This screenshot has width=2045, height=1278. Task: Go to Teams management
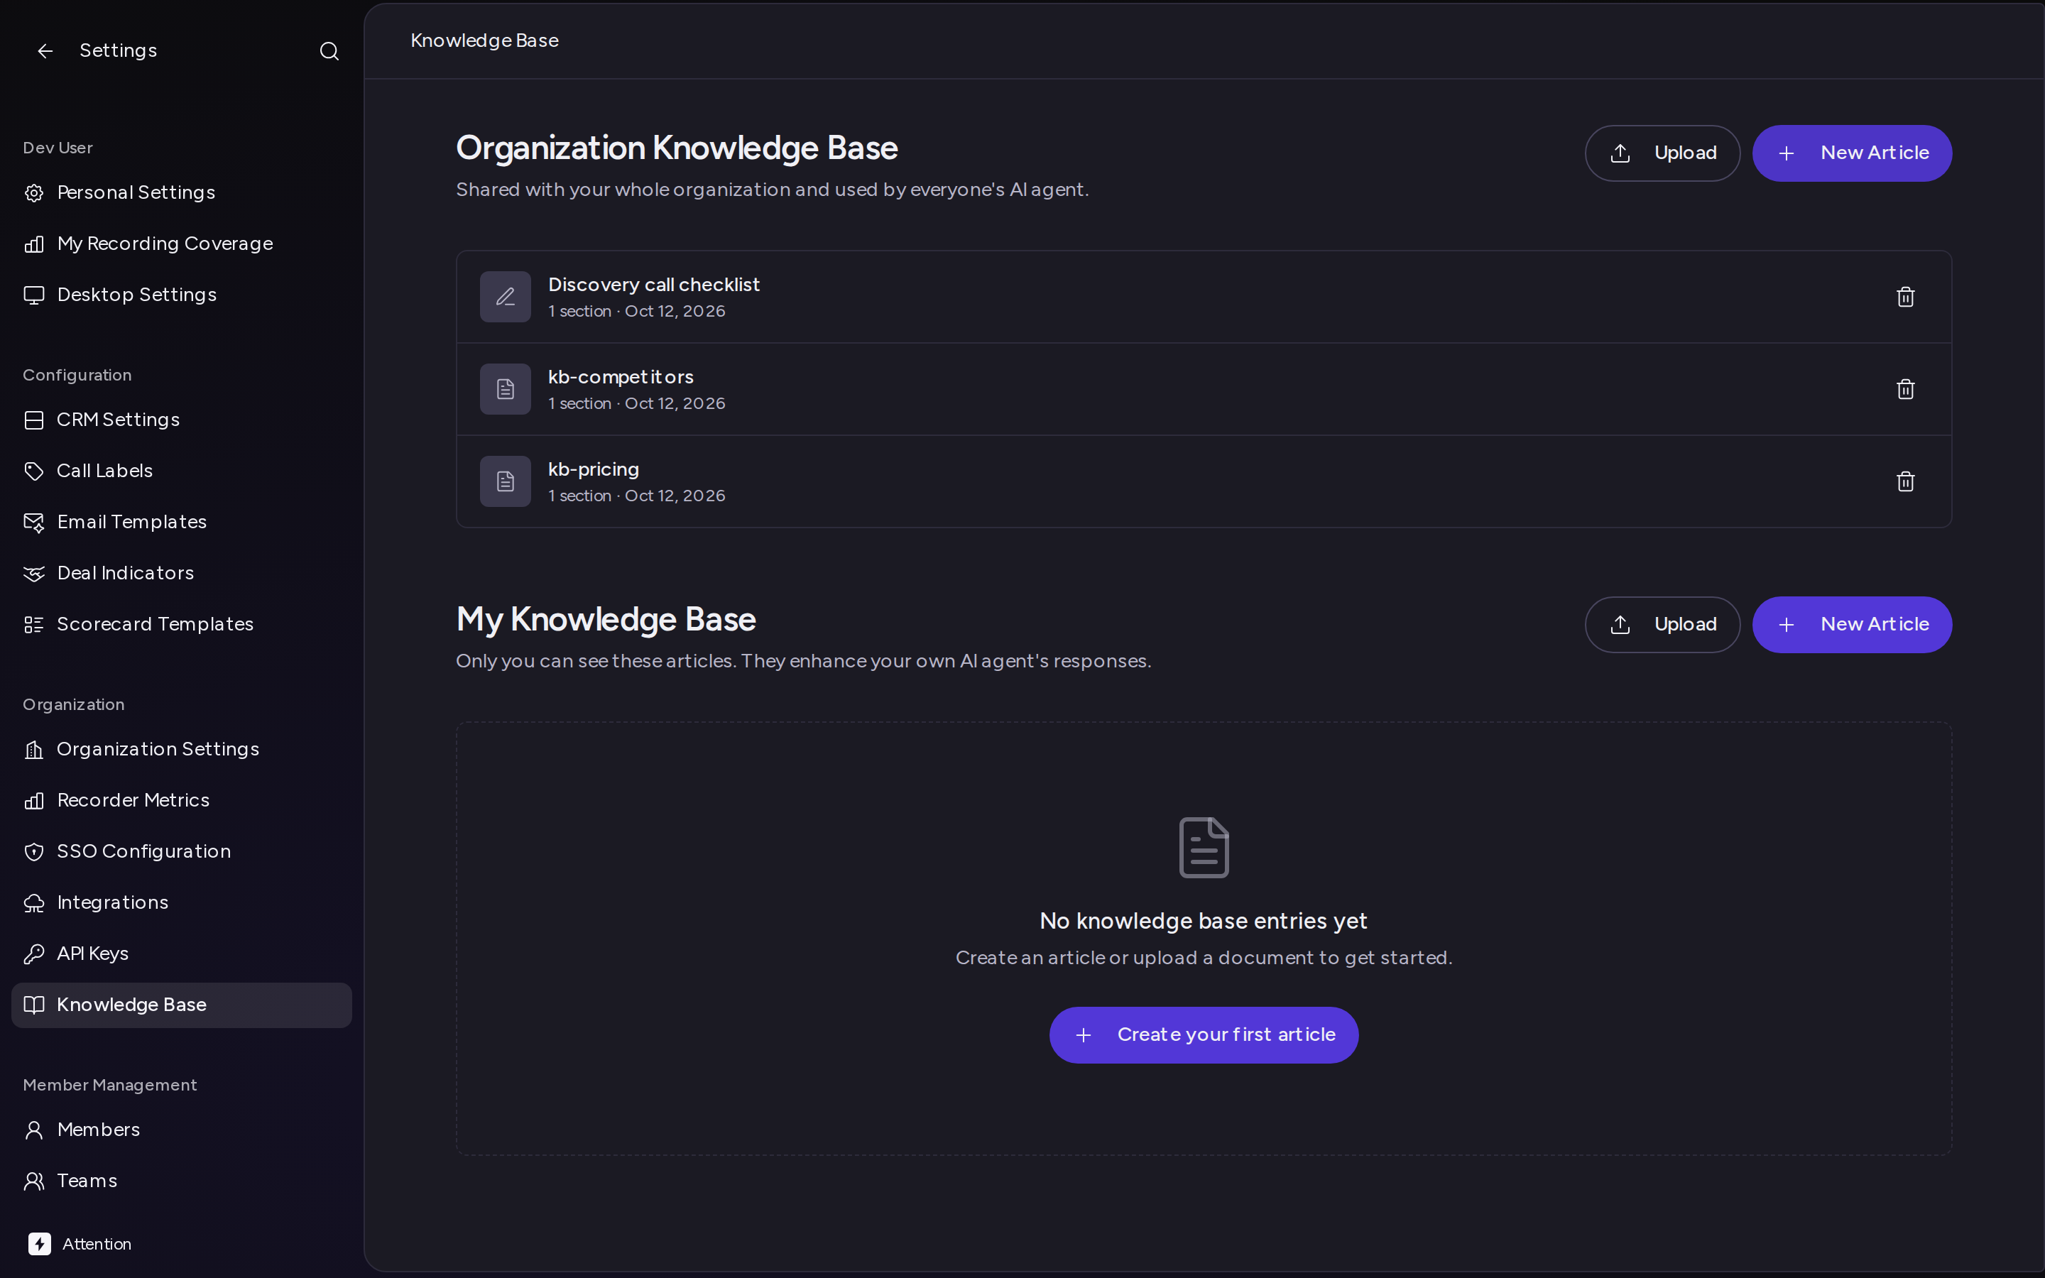pyautogui.click(x=182, y=1181)
